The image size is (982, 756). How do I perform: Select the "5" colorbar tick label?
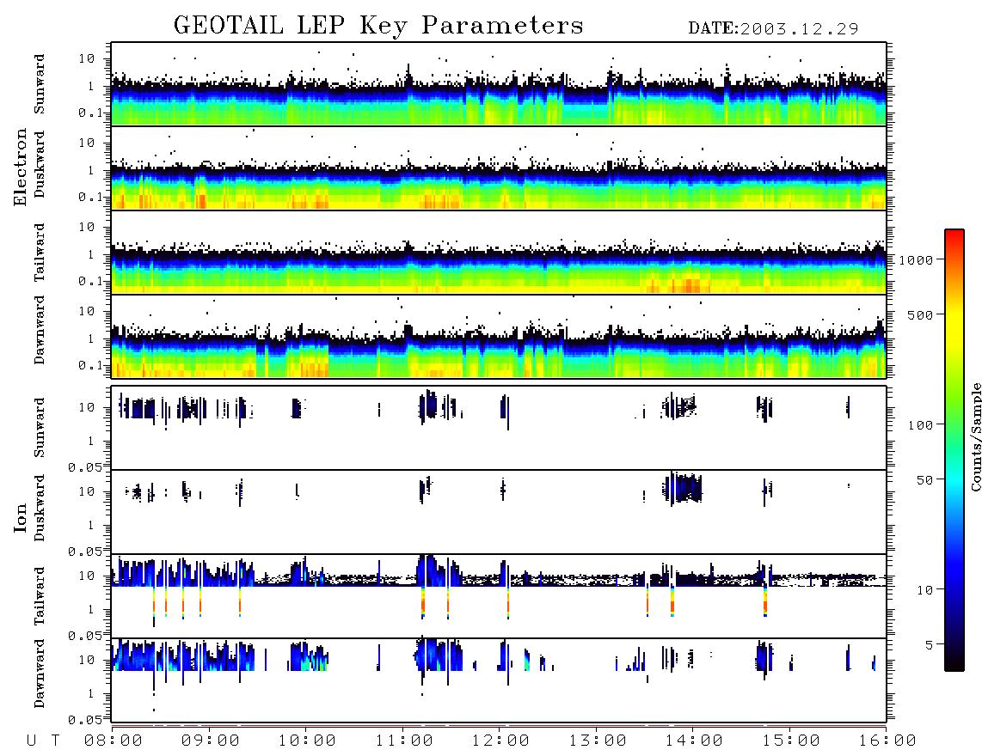(930, 644)
